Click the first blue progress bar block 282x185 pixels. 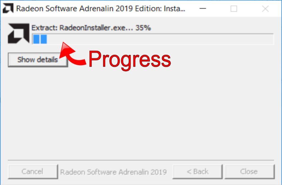click(x=36, y=39)
